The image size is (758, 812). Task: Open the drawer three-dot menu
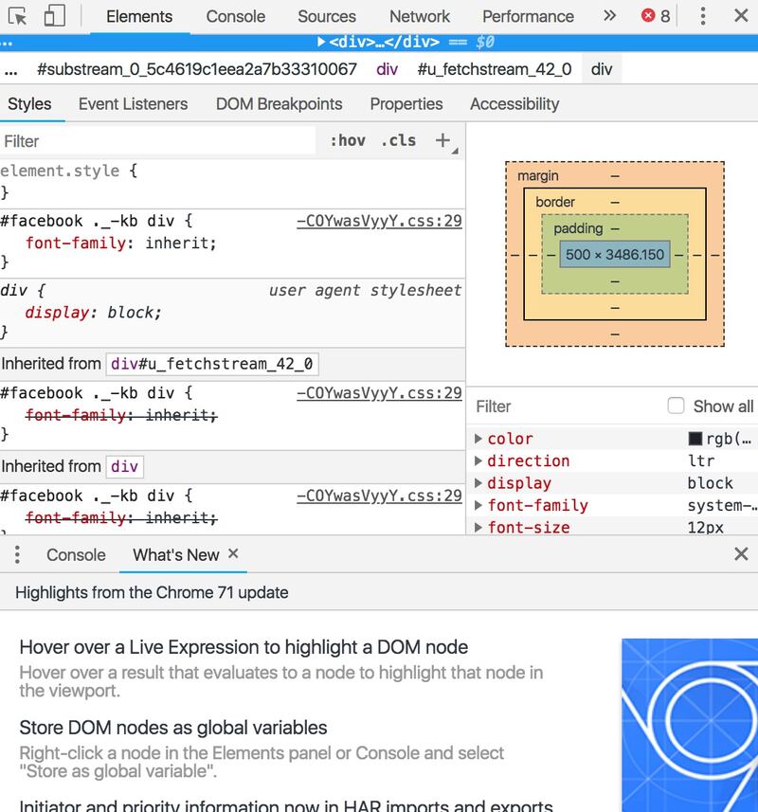click(x=17, y=554)
